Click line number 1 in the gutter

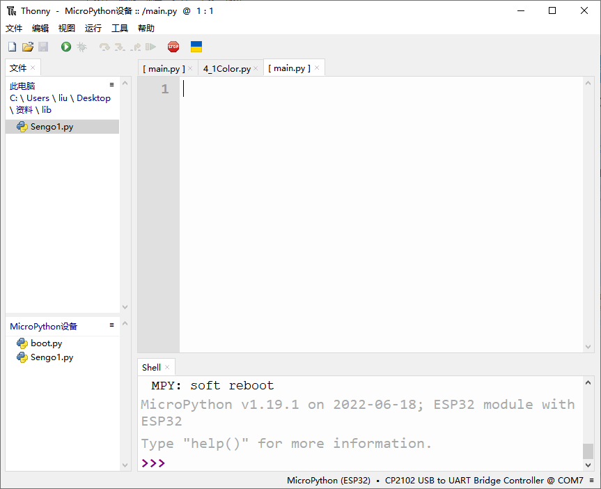click(x=165, y=89)
